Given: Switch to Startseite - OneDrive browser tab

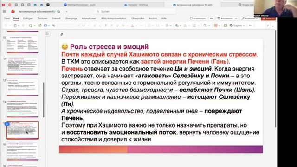Looking at the screenshot, I should pos(136,5).
